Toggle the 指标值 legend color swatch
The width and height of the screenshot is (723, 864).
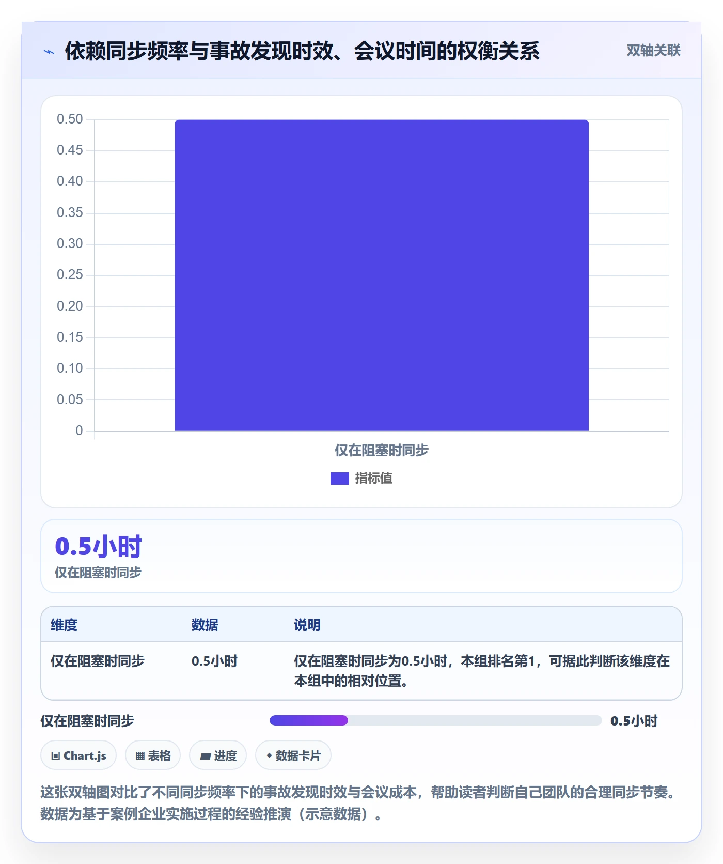pyautogui.click(x=340, y=479)
